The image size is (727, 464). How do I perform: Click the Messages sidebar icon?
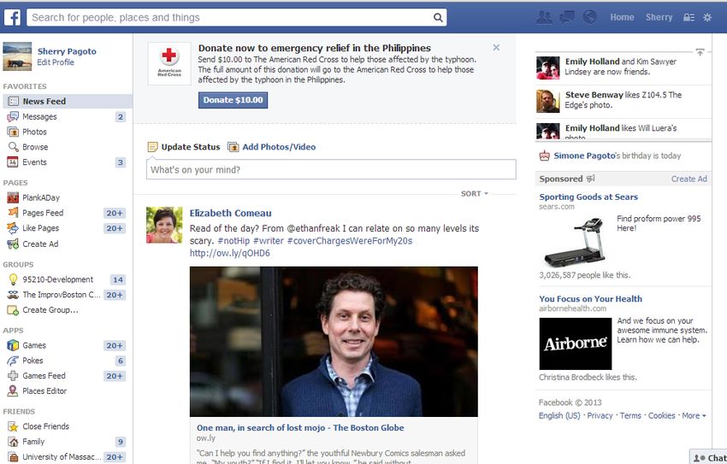(13, 117)
